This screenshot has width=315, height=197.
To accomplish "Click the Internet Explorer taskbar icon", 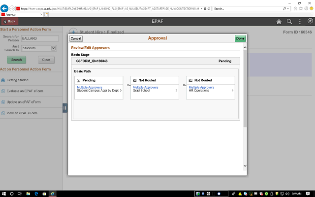I will (x=53, y=194).
